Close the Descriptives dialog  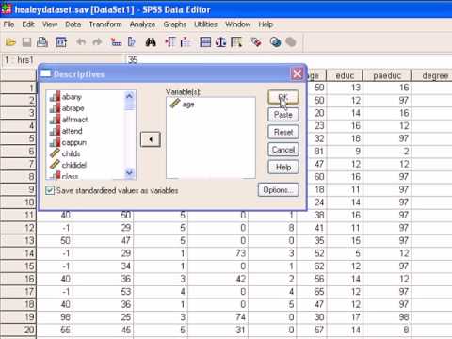pos(297,74)
